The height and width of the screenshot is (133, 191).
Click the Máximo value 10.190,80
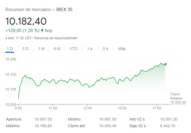click(43, 126)
